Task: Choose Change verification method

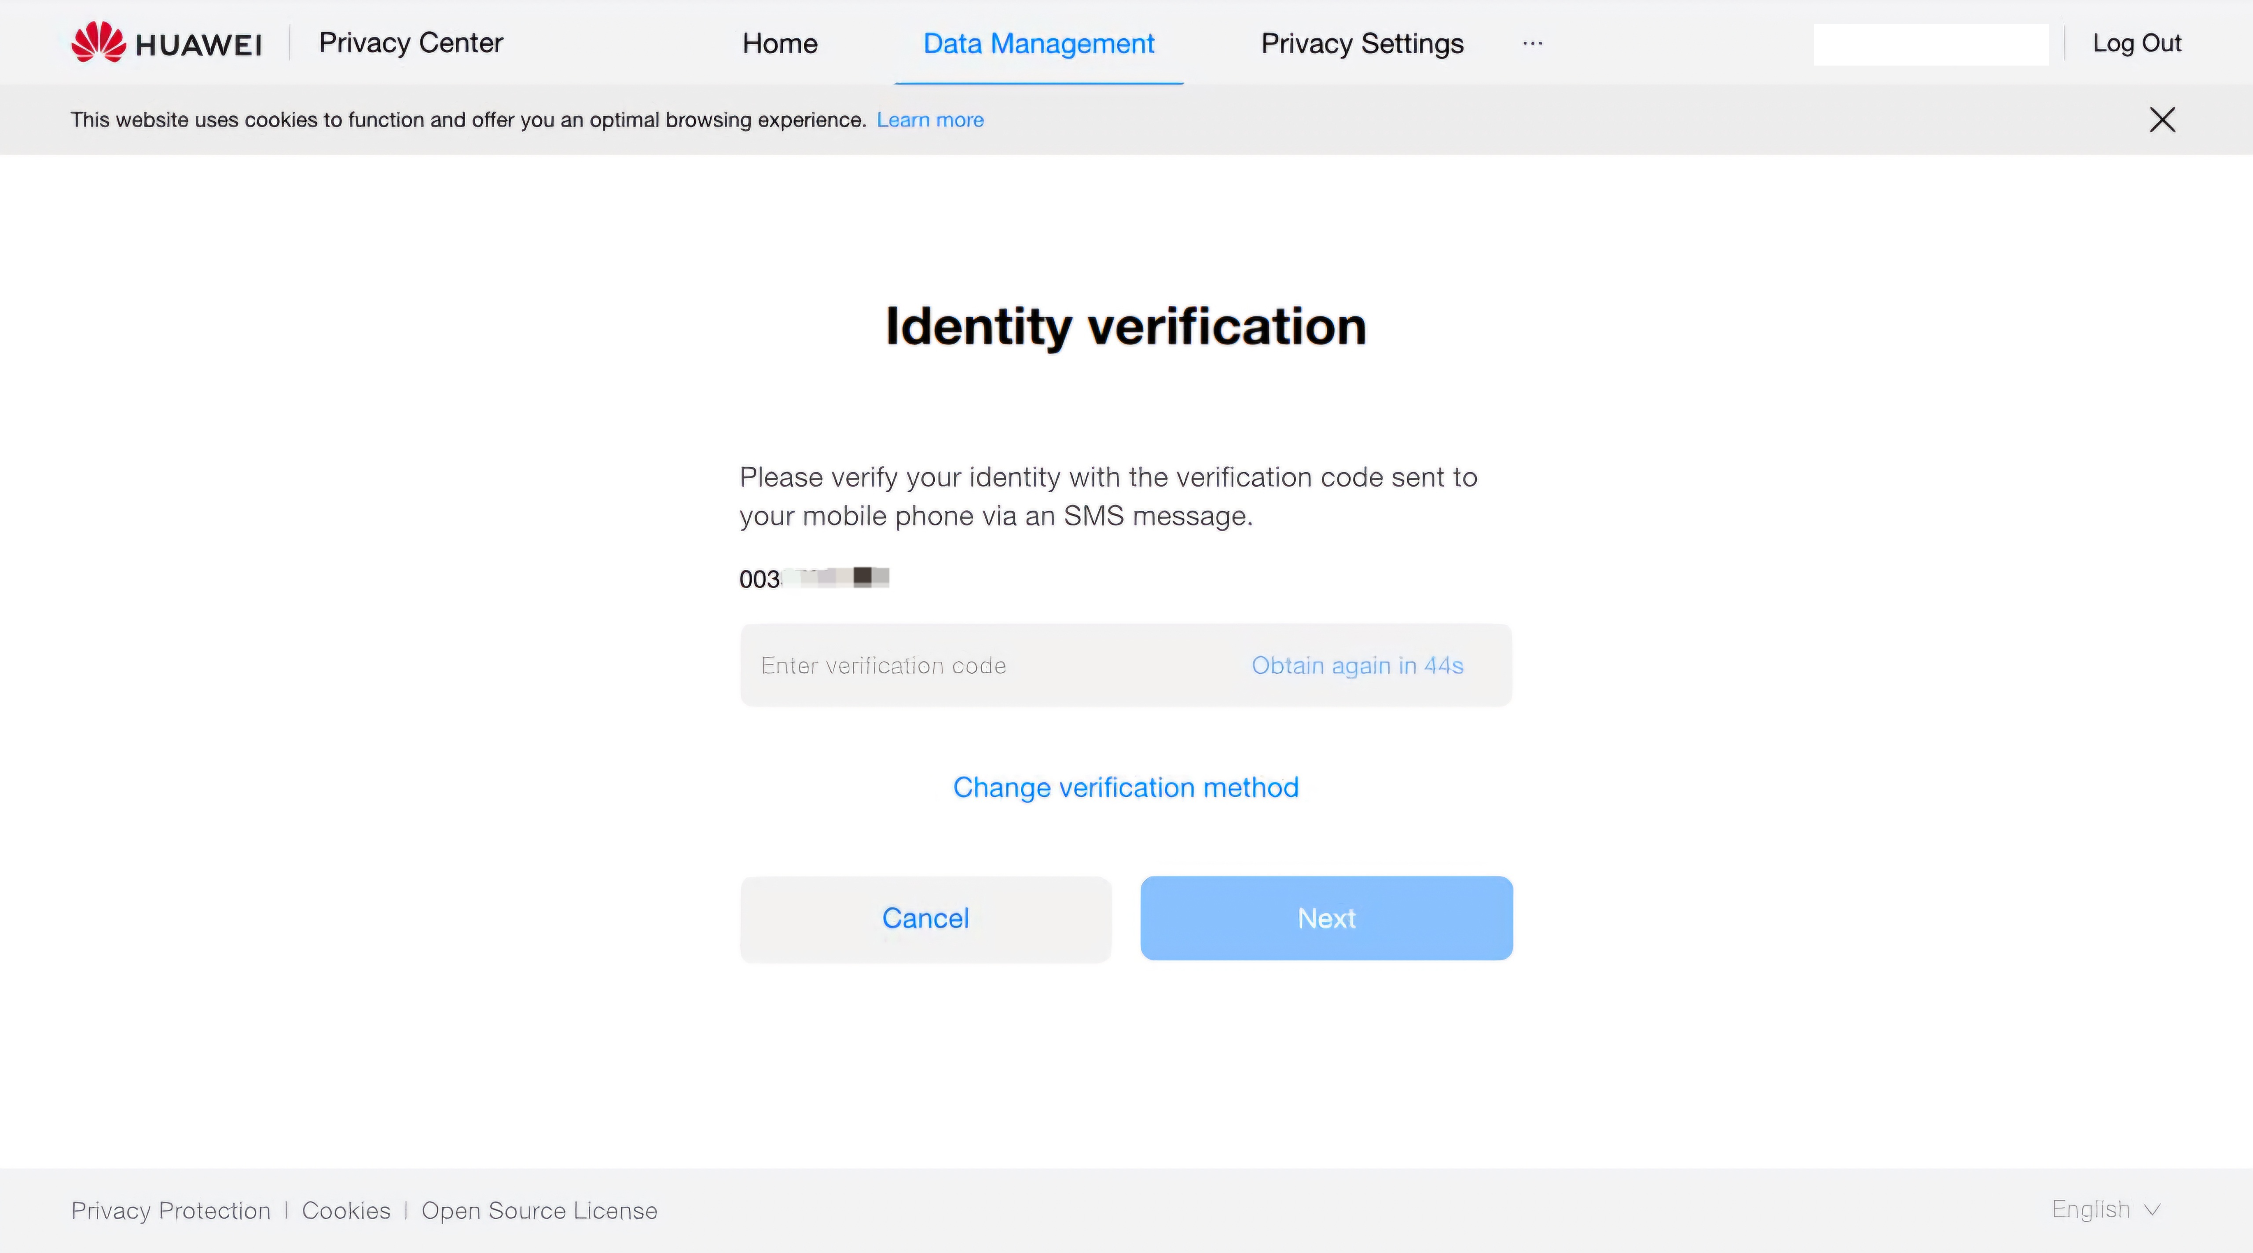Action: point(1126,787)
